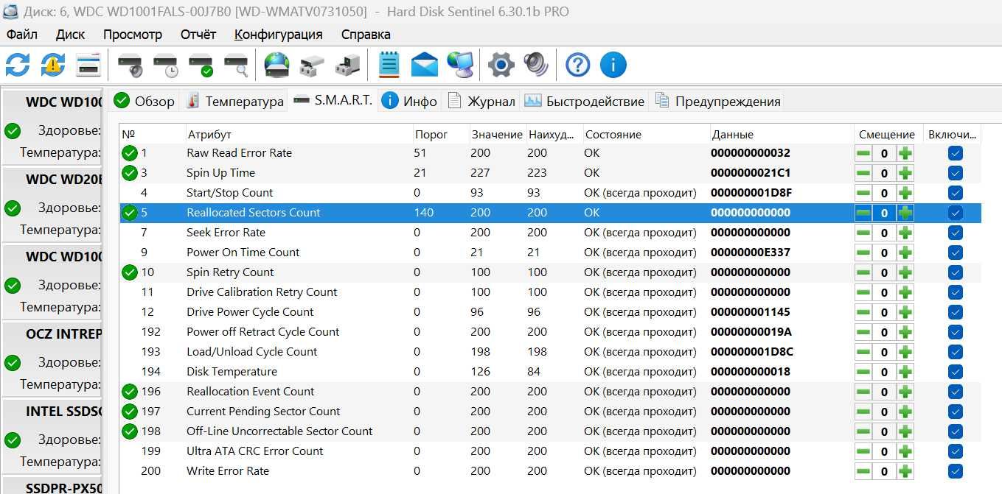Click health checkmark icon under WDC WD20E disk
The height and width of the screenshot is (494, 1002).
(x=13, y=208)
